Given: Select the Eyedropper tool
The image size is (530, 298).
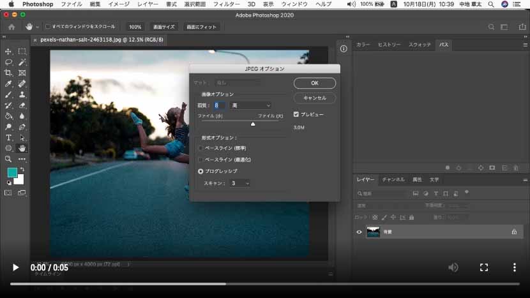Looking at the screenshot, I should [8, 84].
